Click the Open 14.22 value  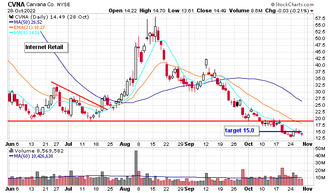pyautogui.click(x=123, y=10)
